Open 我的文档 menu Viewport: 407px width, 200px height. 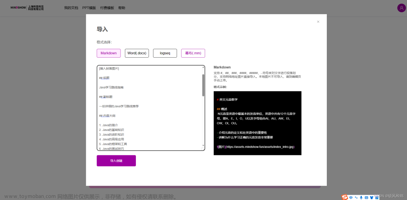point(71,8)
